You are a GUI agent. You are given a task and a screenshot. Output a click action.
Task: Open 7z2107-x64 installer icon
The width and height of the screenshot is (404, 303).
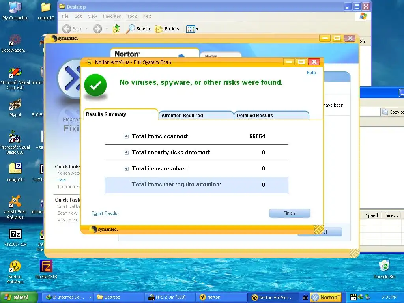pos(15,238)
